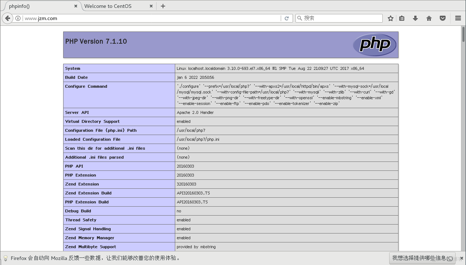Switch to the phpinfo() tab
Viewport: 466px width, 265px height.
click(x=41, y=6)
